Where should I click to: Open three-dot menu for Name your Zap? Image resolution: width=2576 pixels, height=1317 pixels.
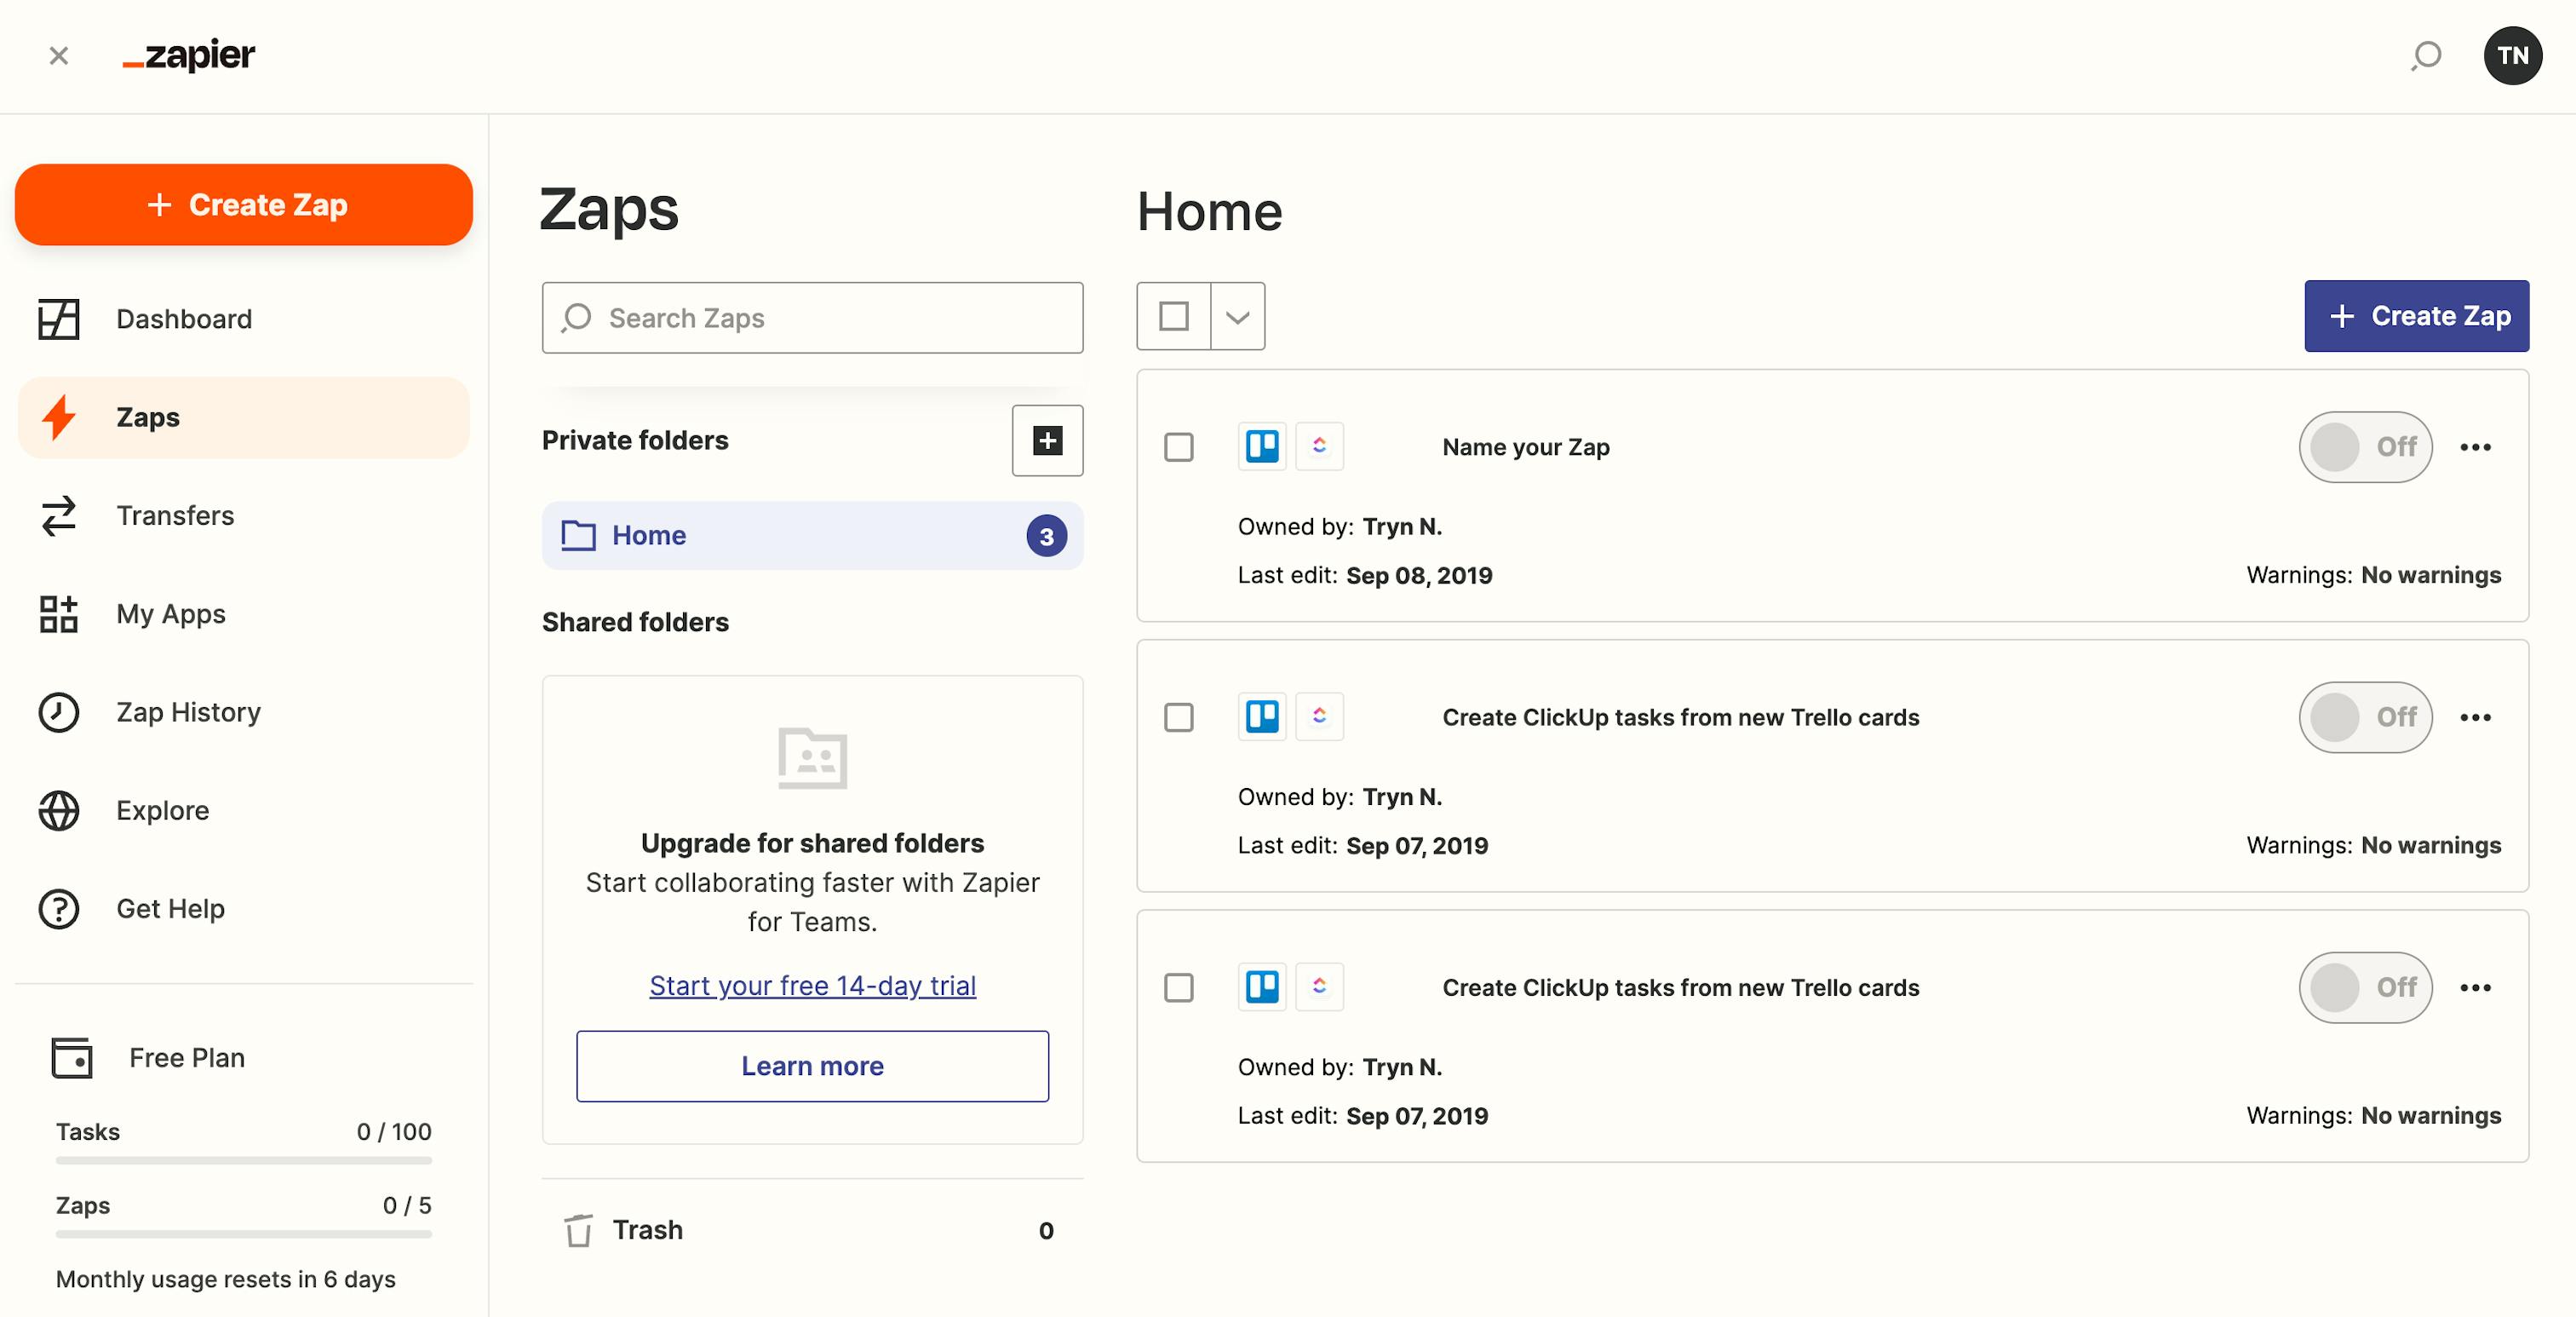point(2475,447)
